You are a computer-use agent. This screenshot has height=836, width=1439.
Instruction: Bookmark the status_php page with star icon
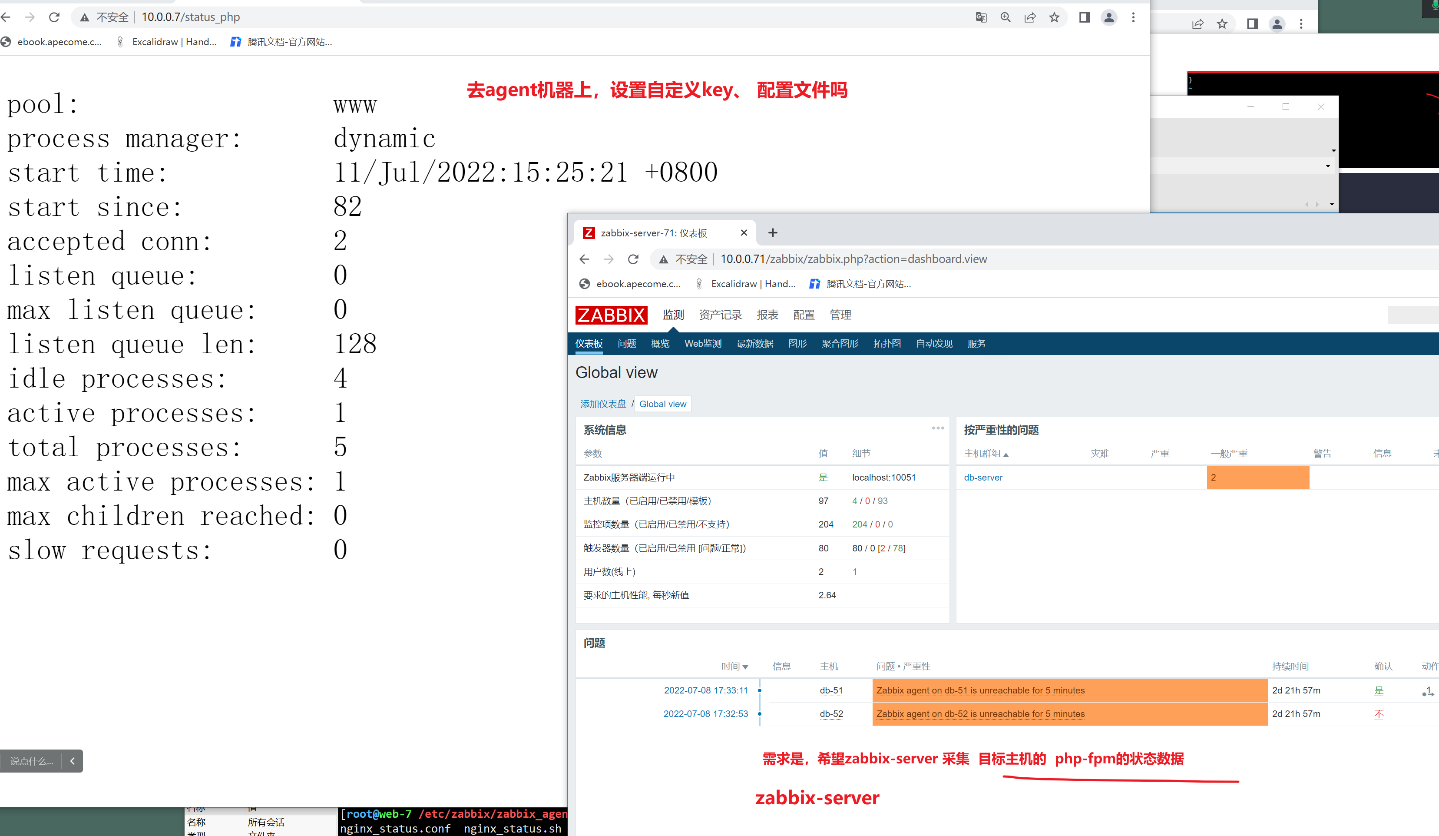1054,17
